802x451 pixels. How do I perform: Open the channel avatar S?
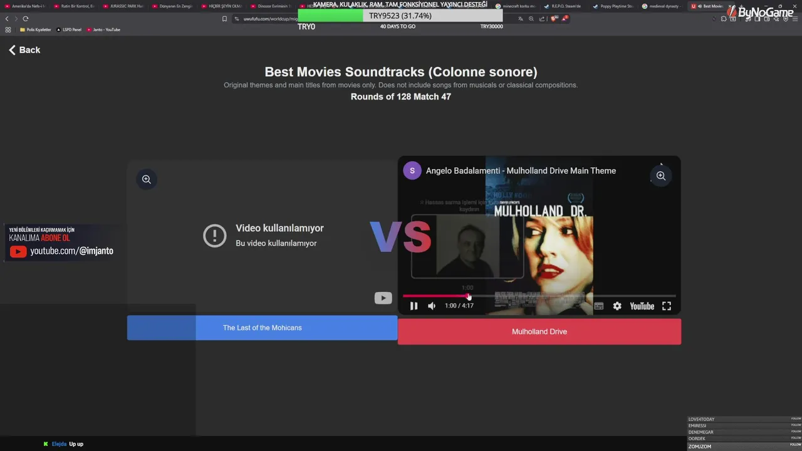pos(412,170)
